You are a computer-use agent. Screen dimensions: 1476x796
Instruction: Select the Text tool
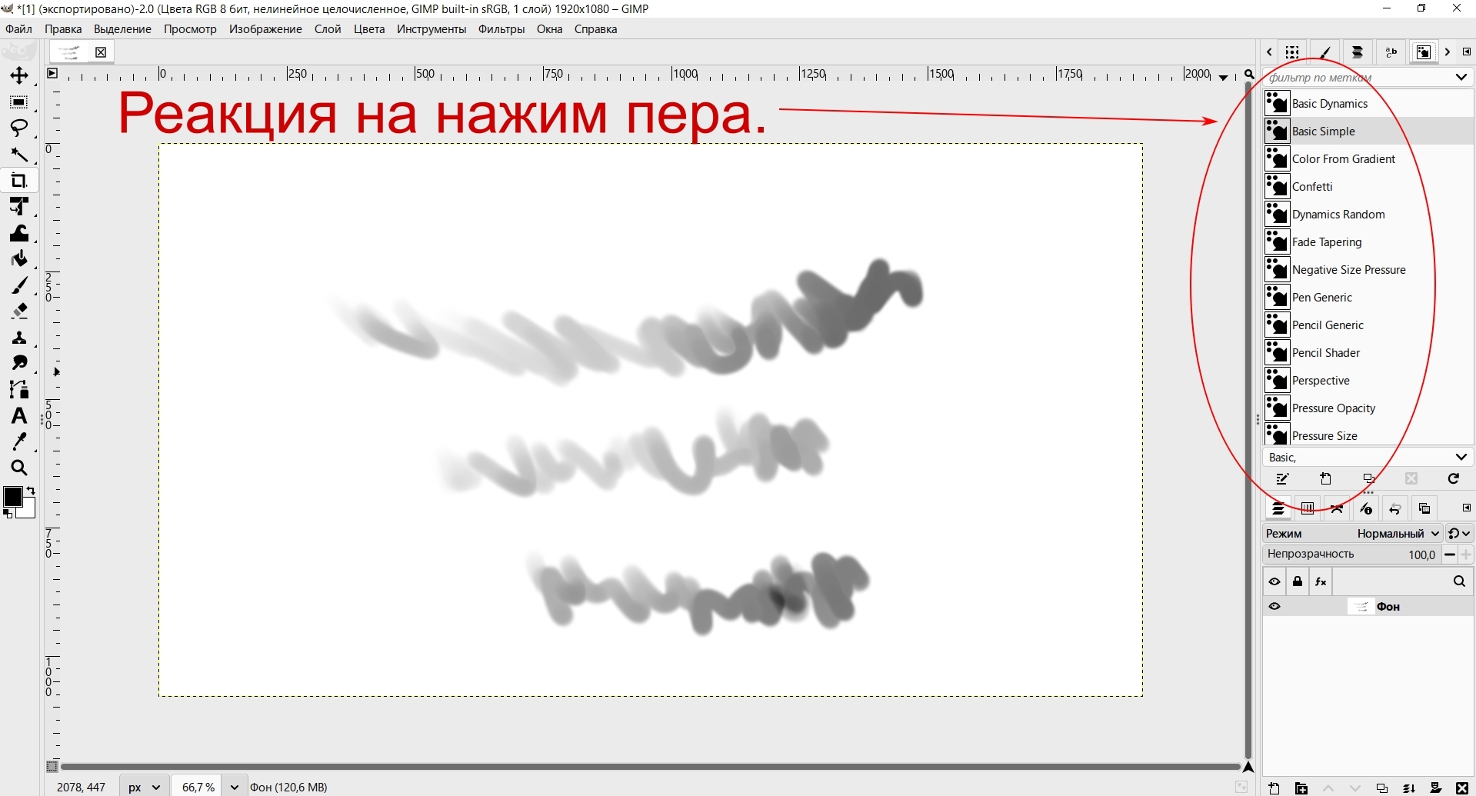pyautogui.click(x=19, y=416)
